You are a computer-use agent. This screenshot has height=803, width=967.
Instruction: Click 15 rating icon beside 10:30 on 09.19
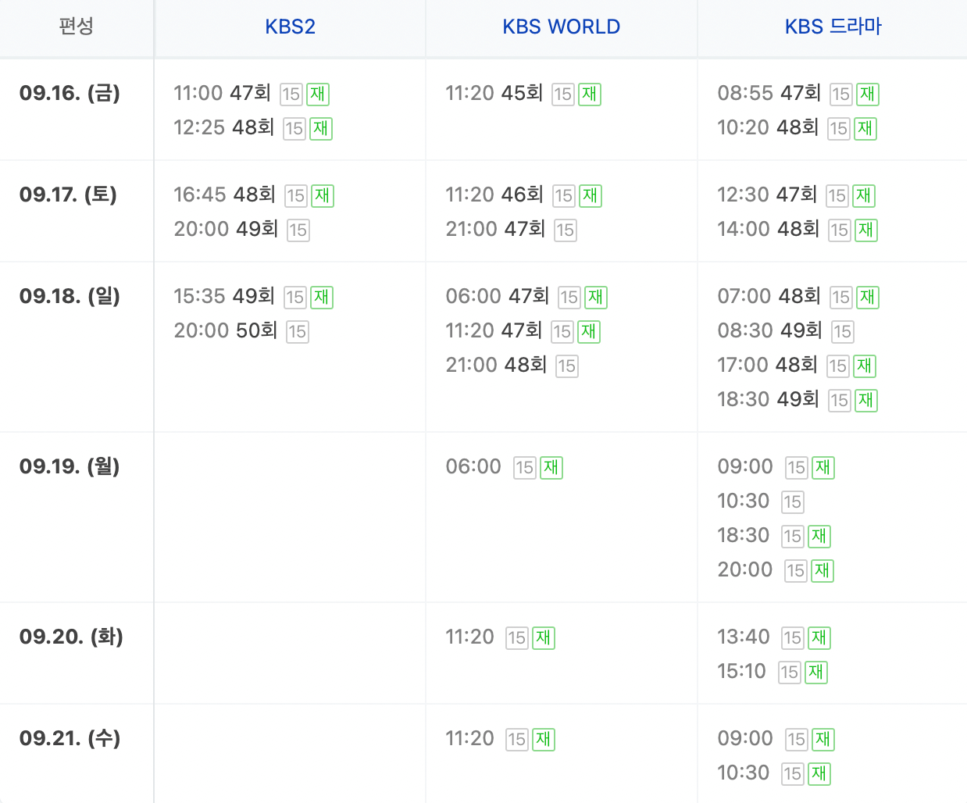[793, 502]
